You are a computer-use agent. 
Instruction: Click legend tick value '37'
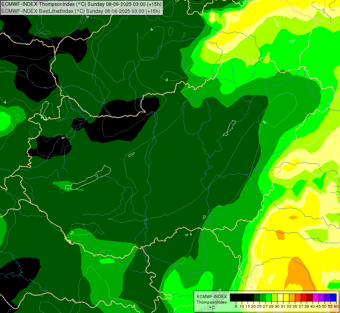(x=301, y=306)
